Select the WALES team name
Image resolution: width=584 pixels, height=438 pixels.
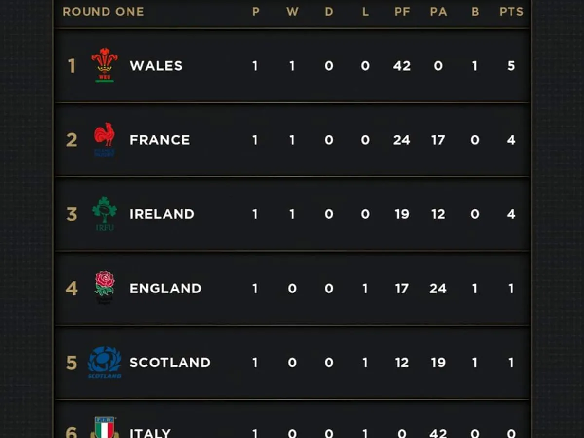156,66
